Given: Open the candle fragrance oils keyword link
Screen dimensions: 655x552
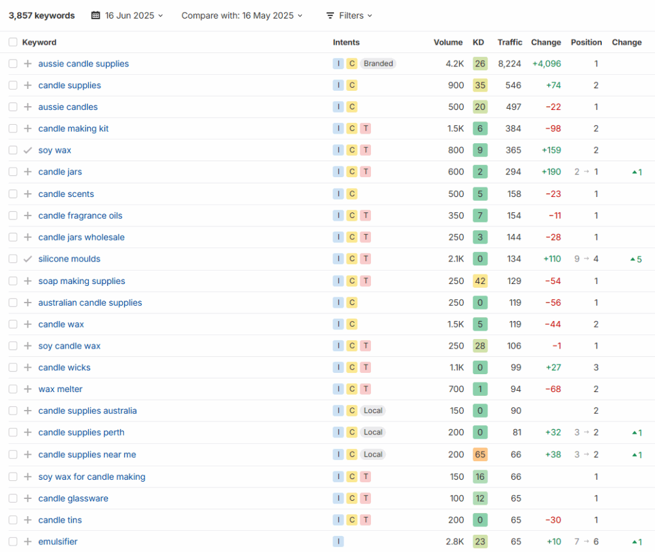Looking at the screenshot, I should [80, 216].
